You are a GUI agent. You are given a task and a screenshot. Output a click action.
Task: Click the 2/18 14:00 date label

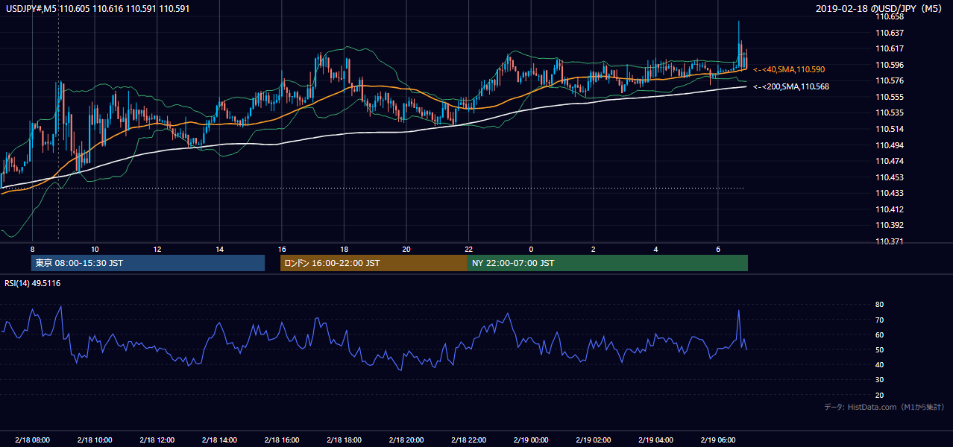219,440
